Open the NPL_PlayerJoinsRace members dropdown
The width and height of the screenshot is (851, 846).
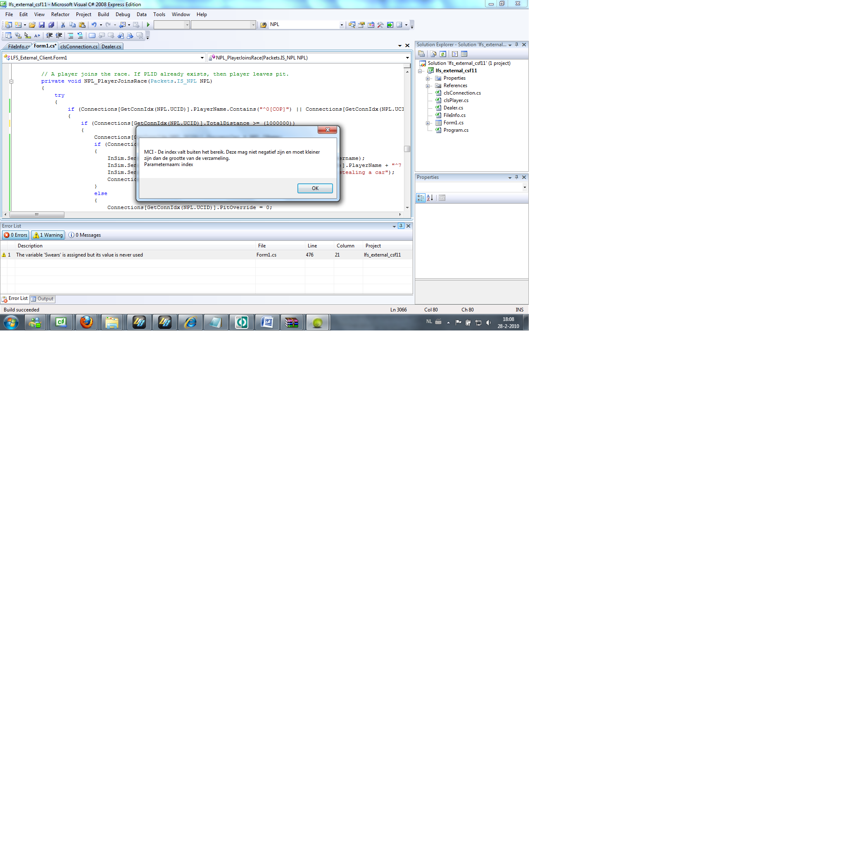[x=407, y=58]
